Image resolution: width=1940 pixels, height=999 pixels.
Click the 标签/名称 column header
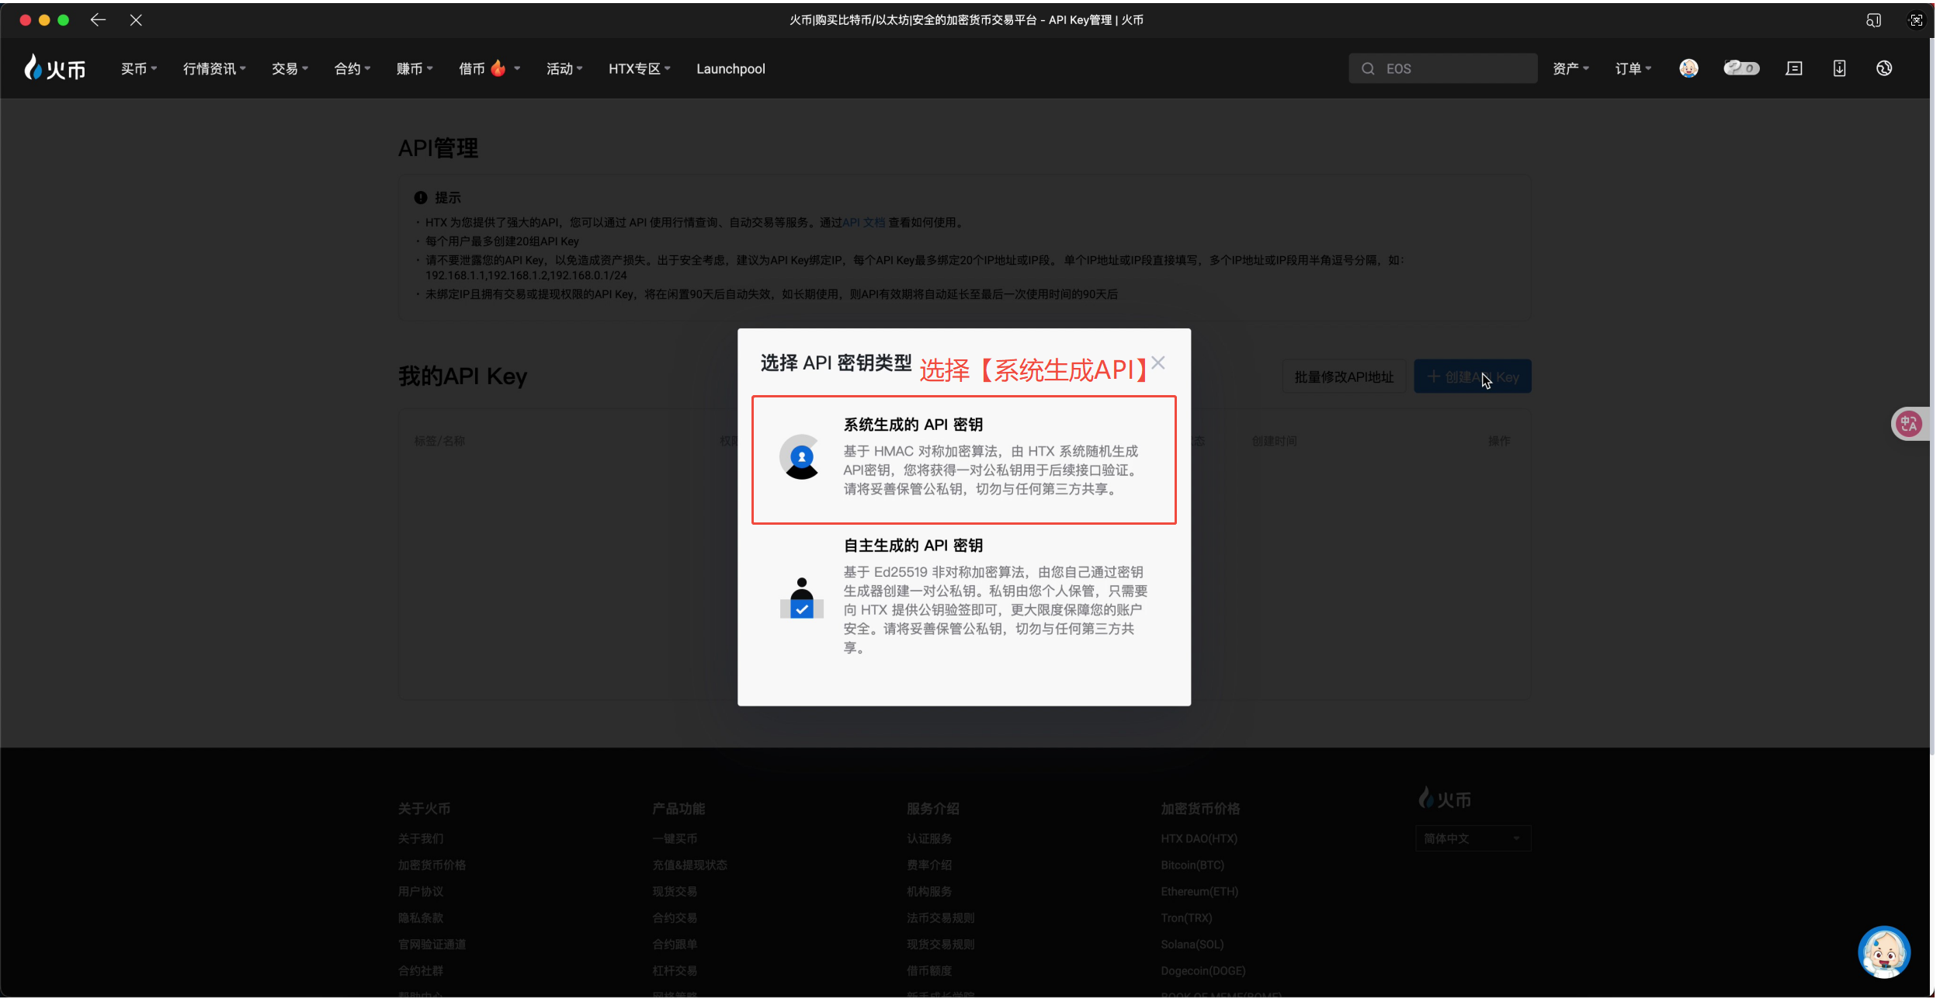pyautogui.click(x=439, y=441)
